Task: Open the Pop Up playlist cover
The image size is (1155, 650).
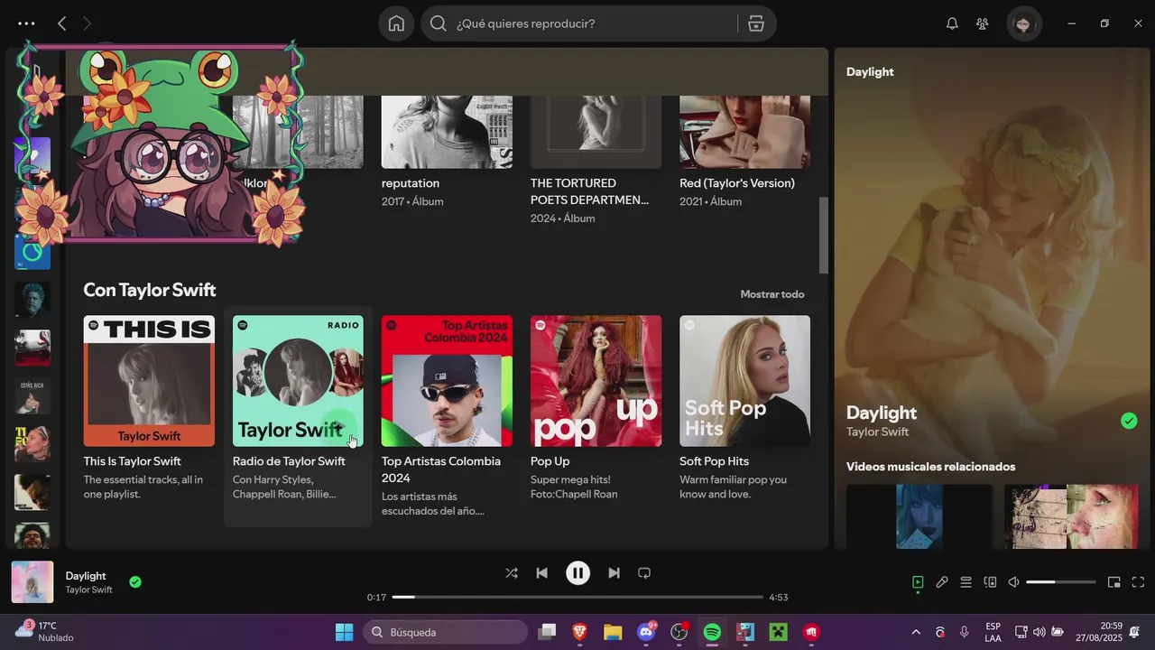Action: [596, 381]
